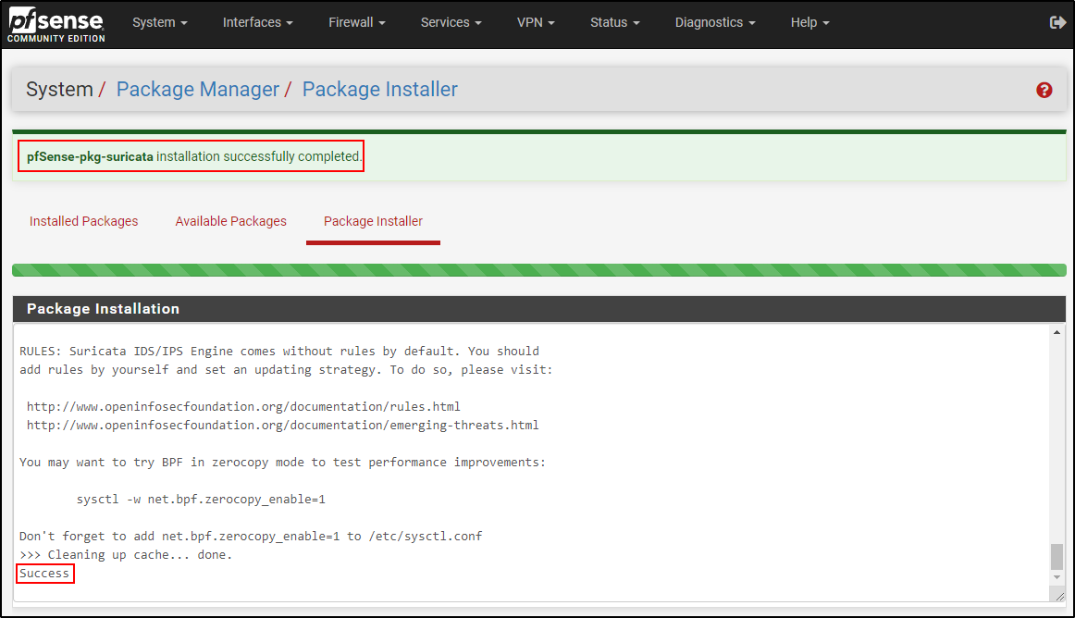The width and height of the screenshot is (1075, 618).
Task: Follow the Package Manager breadcrumb link
Action: (x=197, y=90)
